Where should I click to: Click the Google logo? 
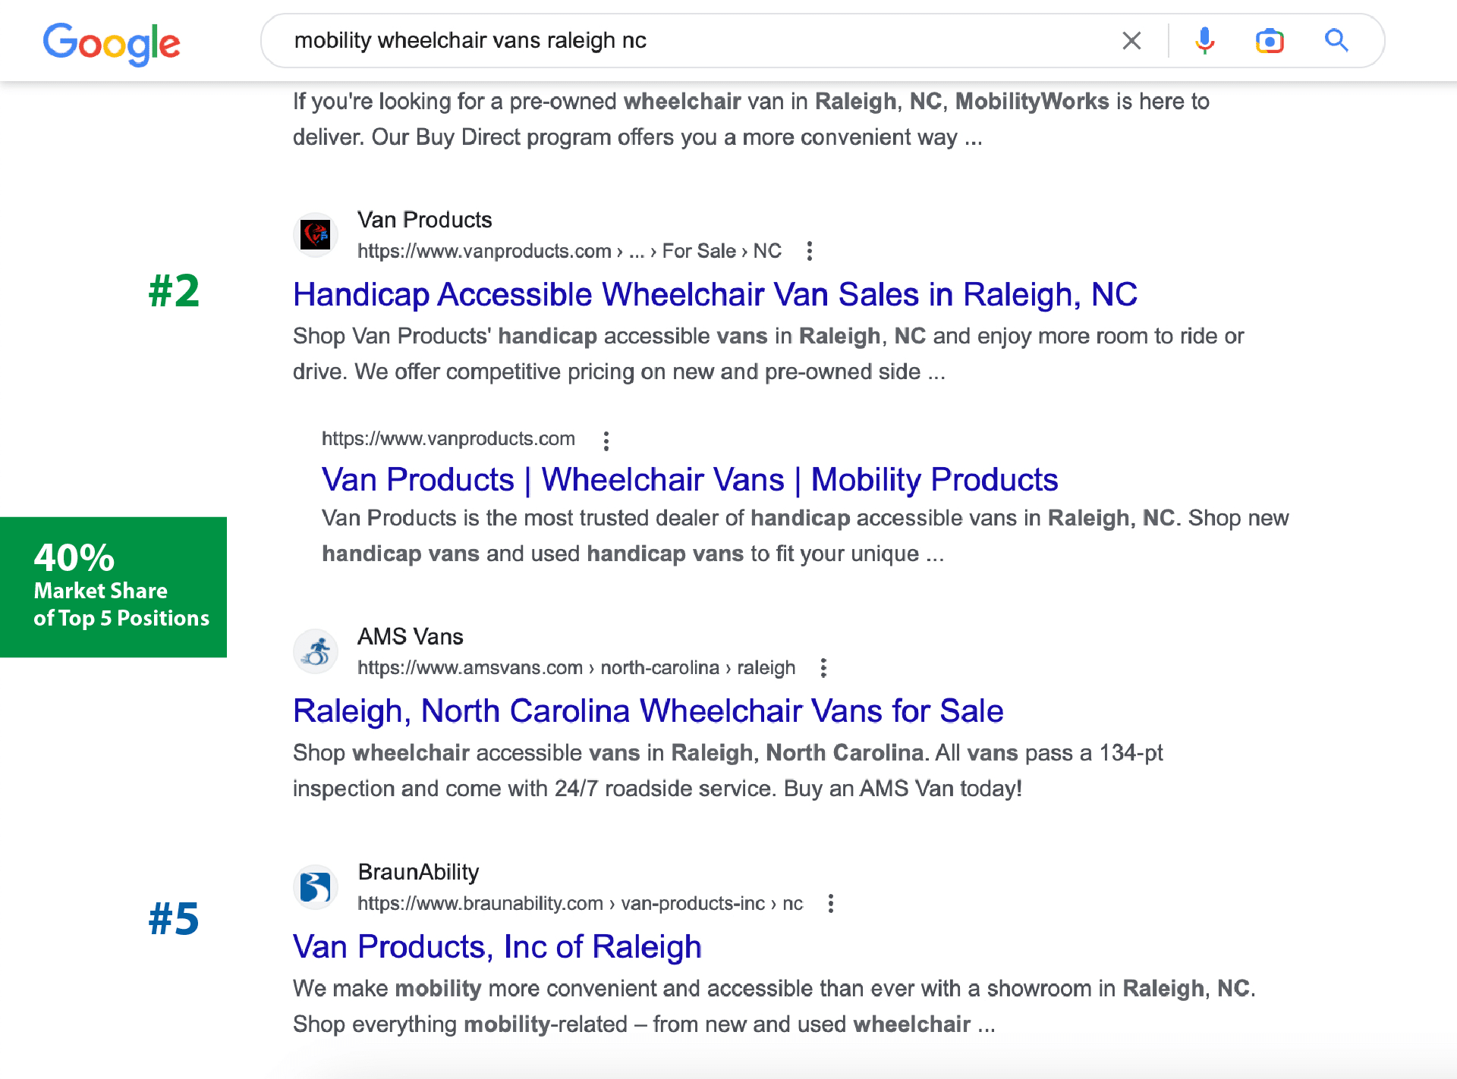click(111, 42)
